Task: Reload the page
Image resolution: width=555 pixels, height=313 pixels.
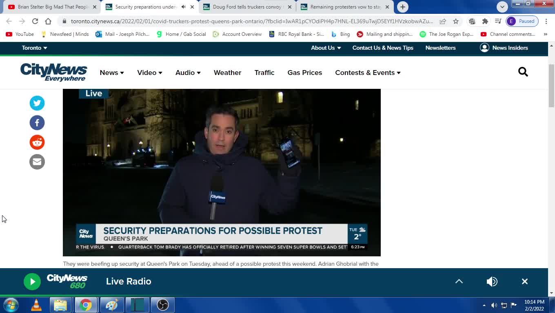Action: [35, 21]
